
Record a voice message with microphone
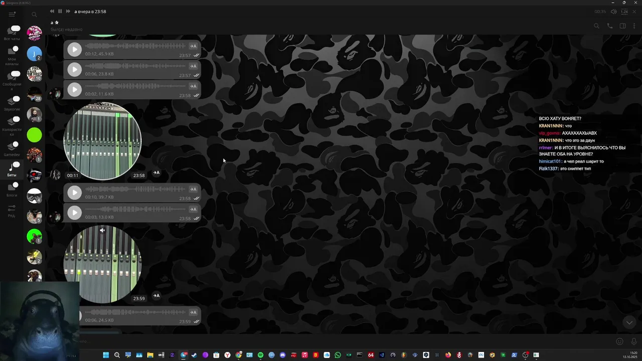[x=634, y=341]
